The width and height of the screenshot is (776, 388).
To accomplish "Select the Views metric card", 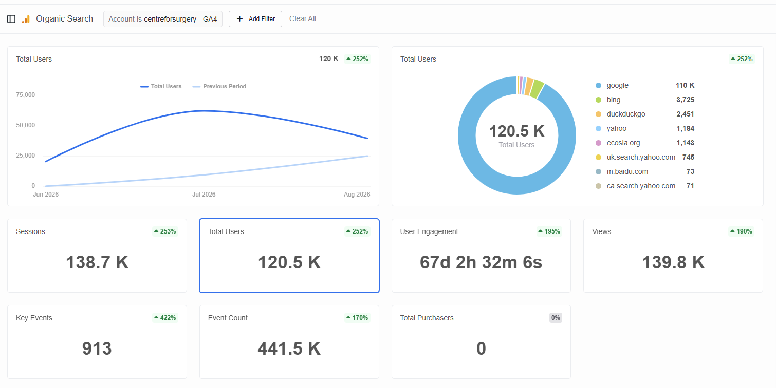I will pos(673,256).
